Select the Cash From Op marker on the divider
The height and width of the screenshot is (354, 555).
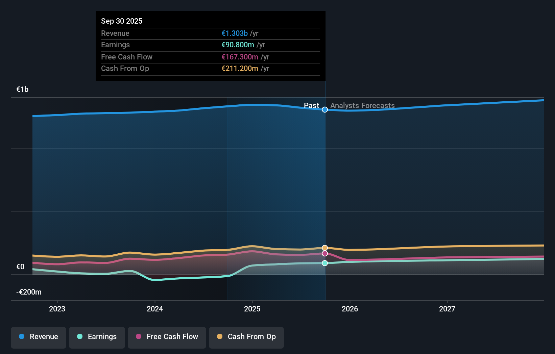click(x=325, y=247)
